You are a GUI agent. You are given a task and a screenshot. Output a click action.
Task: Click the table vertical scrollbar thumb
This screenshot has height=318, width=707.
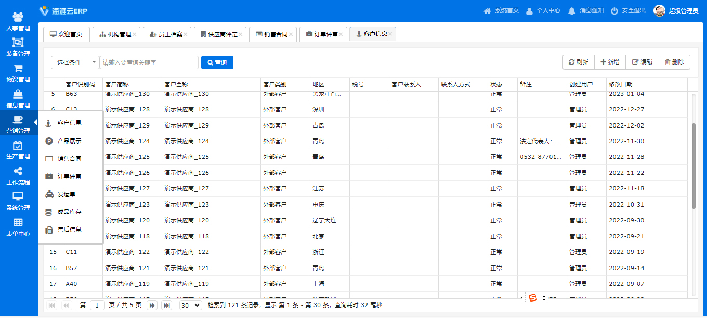coord(693,166)
